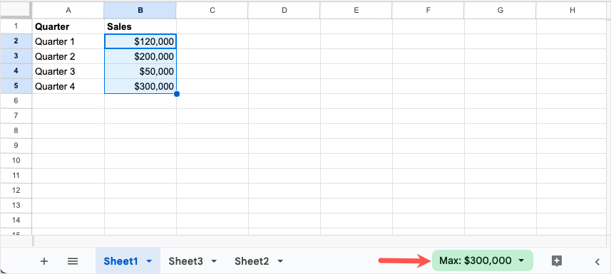Screen dimensions: 611x274
Task: Click the select-all corner box
Action: 16,10
